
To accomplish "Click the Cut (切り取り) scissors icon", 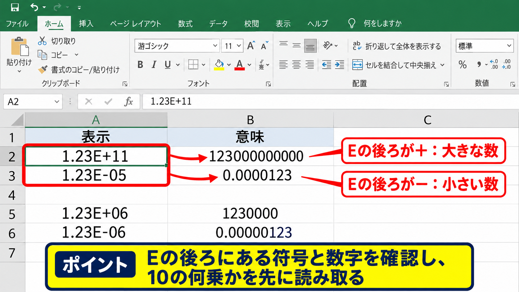I will pyautogui.click(x=42, y=41).
